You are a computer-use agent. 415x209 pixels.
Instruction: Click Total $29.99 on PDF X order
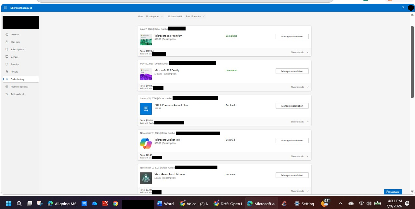click(x=147, y=120)
